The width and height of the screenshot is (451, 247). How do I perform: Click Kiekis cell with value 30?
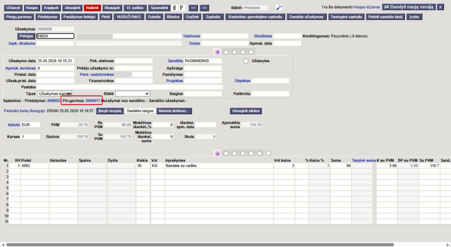(143, 166)
